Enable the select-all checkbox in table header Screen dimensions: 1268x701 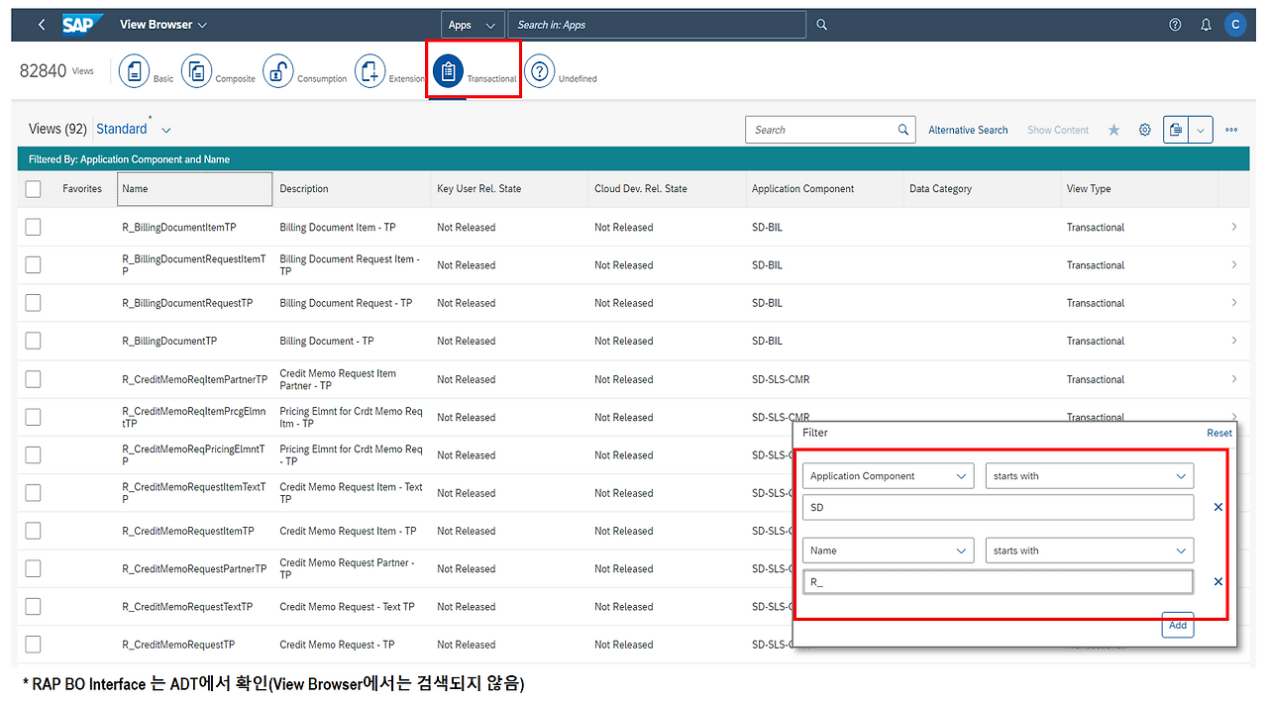[33, 188]
